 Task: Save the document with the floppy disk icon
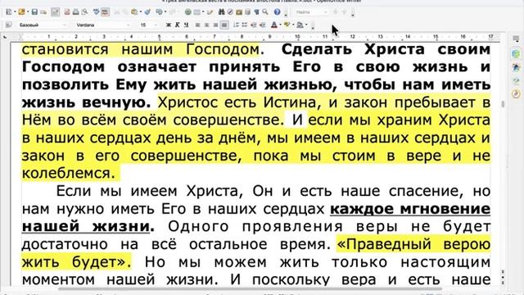34,12
